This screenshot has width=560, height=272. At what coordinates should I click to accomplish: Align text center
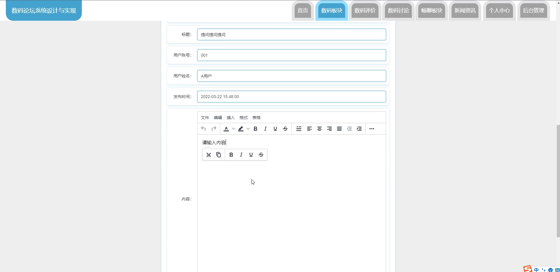pyautogui.click(x=319, y=129)
